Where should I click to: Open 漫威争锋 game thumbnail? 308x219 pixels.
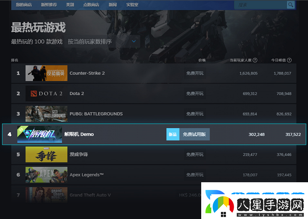tap(46, 154)
